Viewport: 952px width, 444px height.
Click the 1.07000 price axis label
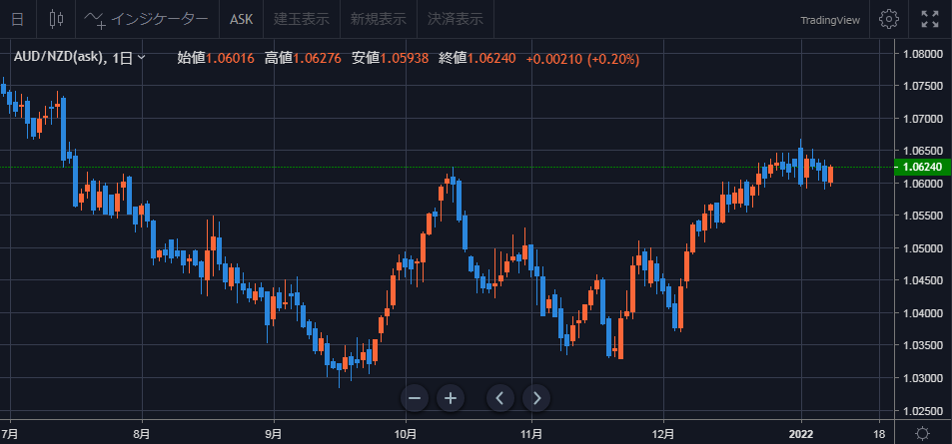(922, 119)
